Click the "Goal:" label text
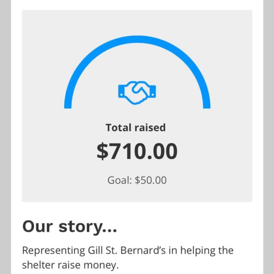Screen dimensions: 274x274 pos(119,180)
